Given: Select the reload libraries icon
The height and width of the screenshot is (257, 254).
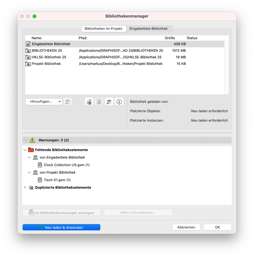Looking at the screenshot, I should click(109, 102).
